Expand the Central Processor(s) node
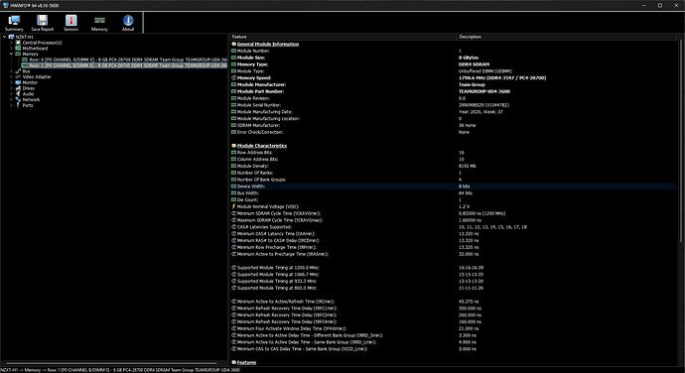The height and width of the screenshot is (373, 685). (x=11, y=43)
